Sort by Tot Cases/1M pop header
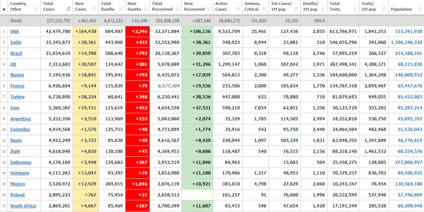 (x=285, y=6)
